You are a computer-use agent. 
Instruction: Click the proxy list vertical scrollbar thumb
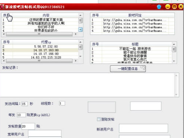click(81, 47)
